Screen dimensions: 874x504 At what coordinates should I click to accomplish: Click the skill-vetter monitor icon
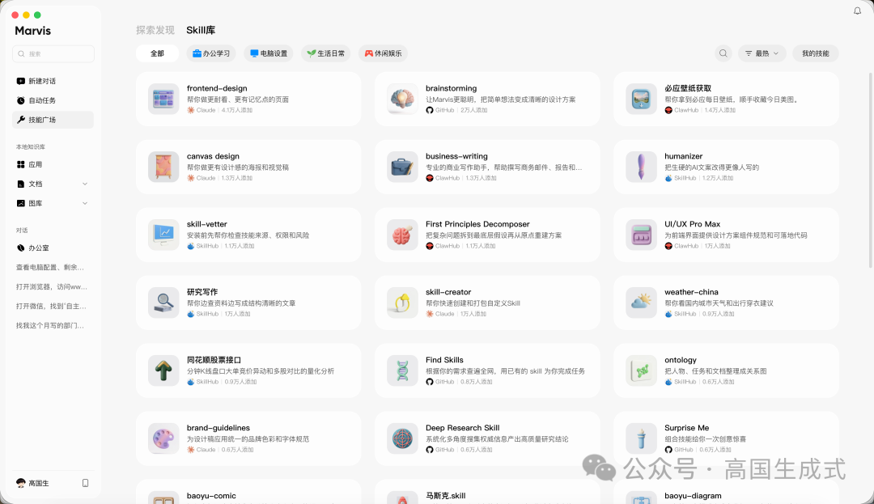(163, 235)
